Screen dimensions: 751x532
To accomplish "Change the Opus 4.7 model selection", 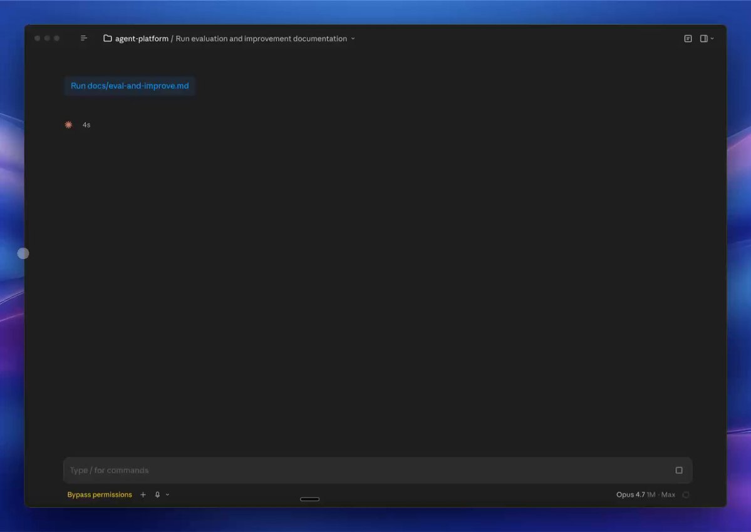I will 645,494.
